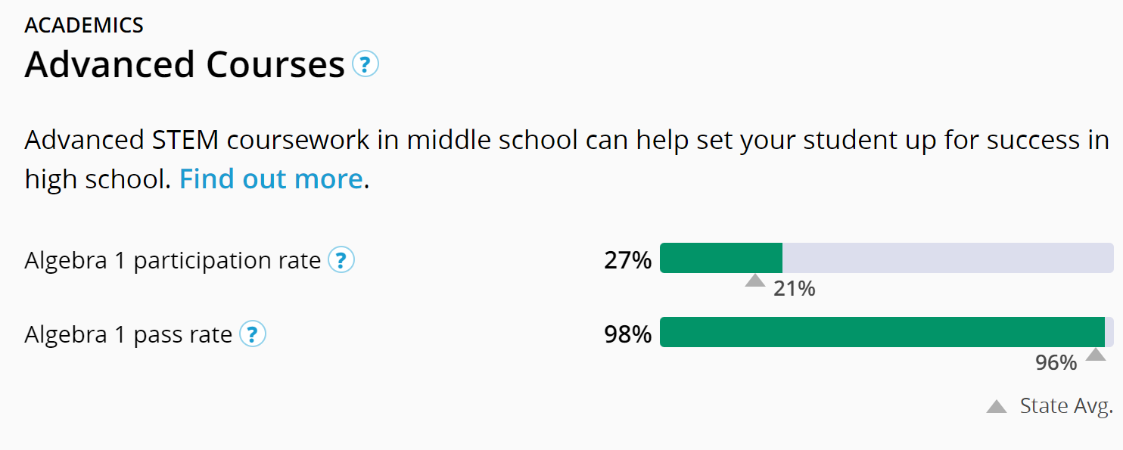Click the "Algebra 1 pass rate" label
This screenshot has height=450, width=1123.
[128, 334]
